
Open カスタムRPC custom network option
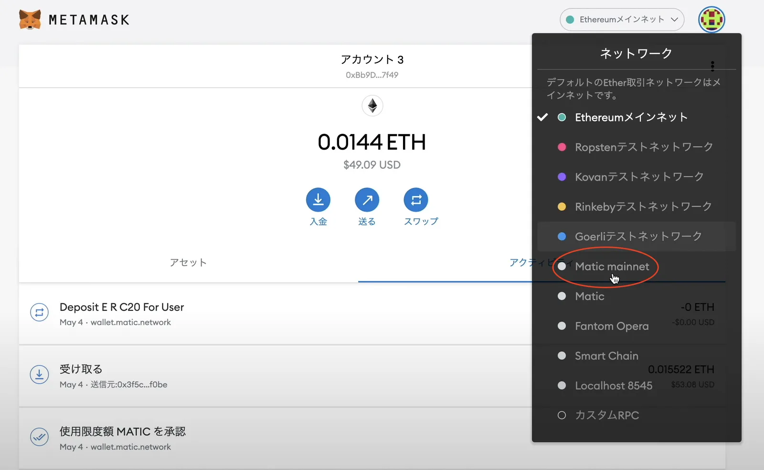(x=637, y=415)
